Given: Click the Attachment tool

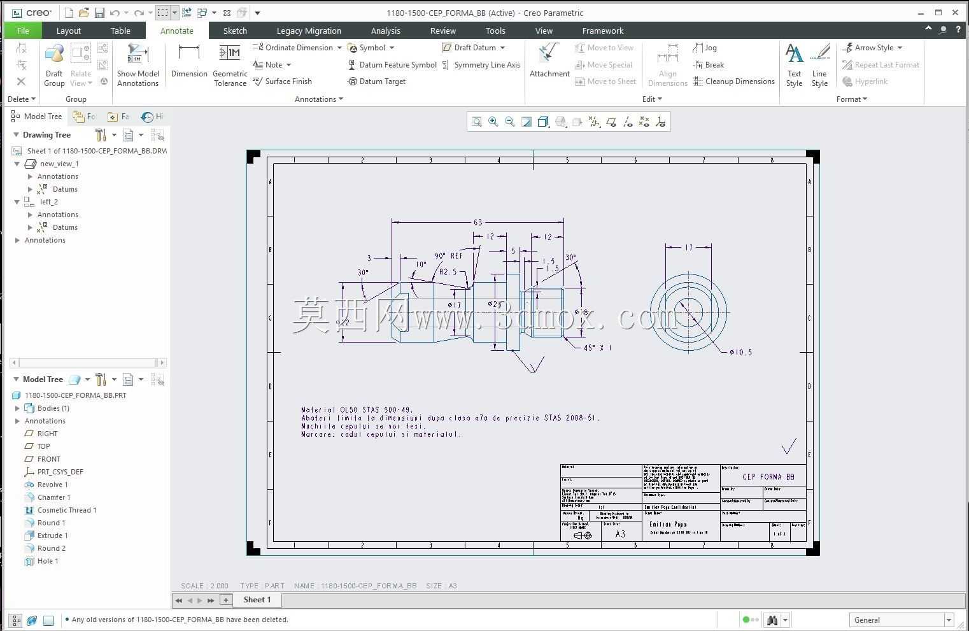Looking at the screenshot, I should click(549, 61).
